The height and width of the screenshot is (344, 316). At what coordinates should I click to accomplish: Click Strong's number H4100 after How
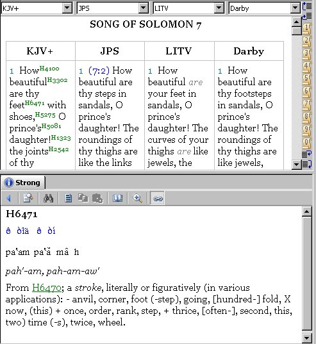(x=49, y=69)
